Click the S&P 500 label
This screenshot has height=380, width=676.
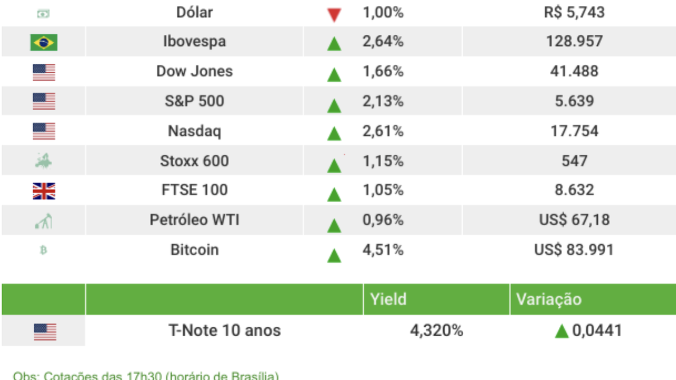[194, 101]
